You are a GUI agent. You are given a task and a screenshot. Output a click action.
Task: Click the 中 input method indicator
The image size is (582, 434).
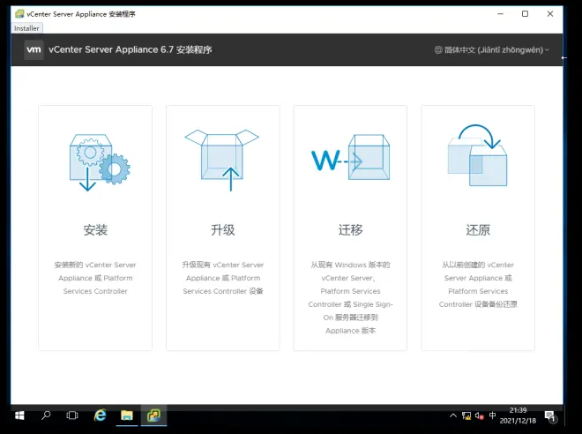click(x=493, y=415)
